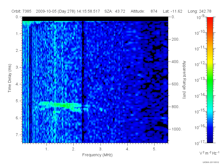Click the '600.' apparent range tick label
This screenshot has height=168, width=224.
tap(176, 84)
